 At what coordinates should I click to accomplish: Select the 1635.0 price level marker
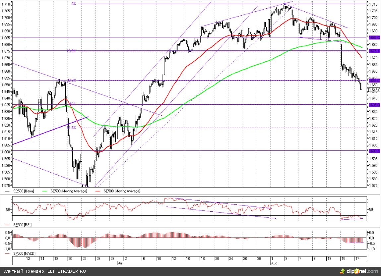374,105
